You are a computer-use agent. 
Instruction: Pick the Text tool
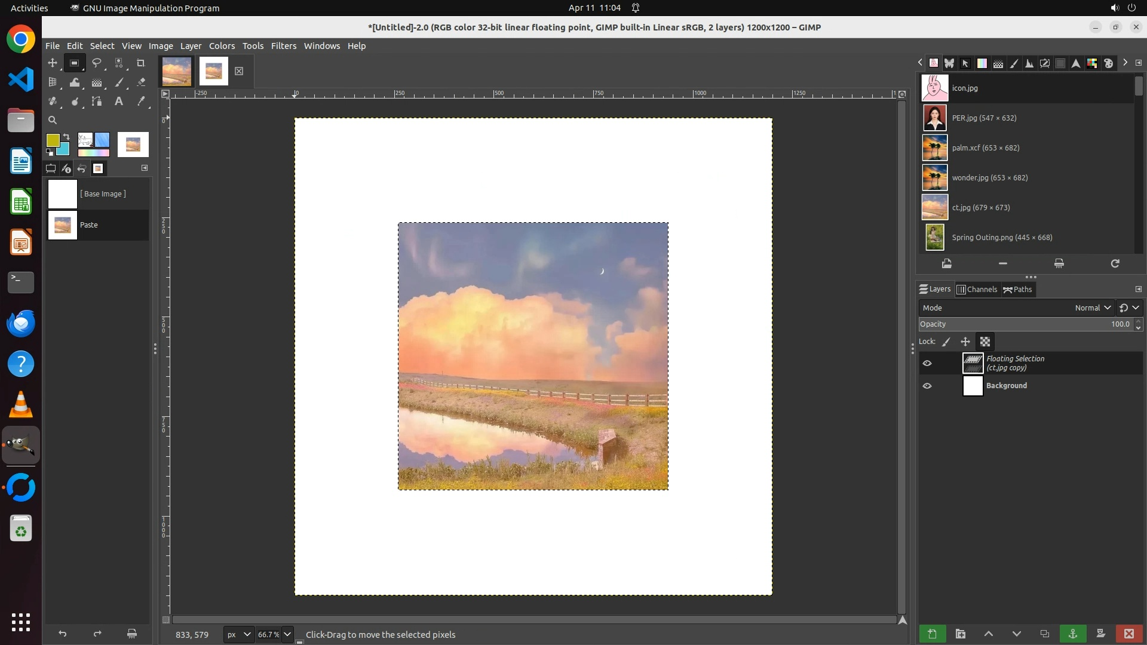[119, 102]
